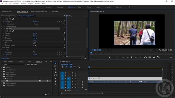Click the Crop Left percentage value
The width and height of the screenshot is (175, 98).
tap(35, 33)
